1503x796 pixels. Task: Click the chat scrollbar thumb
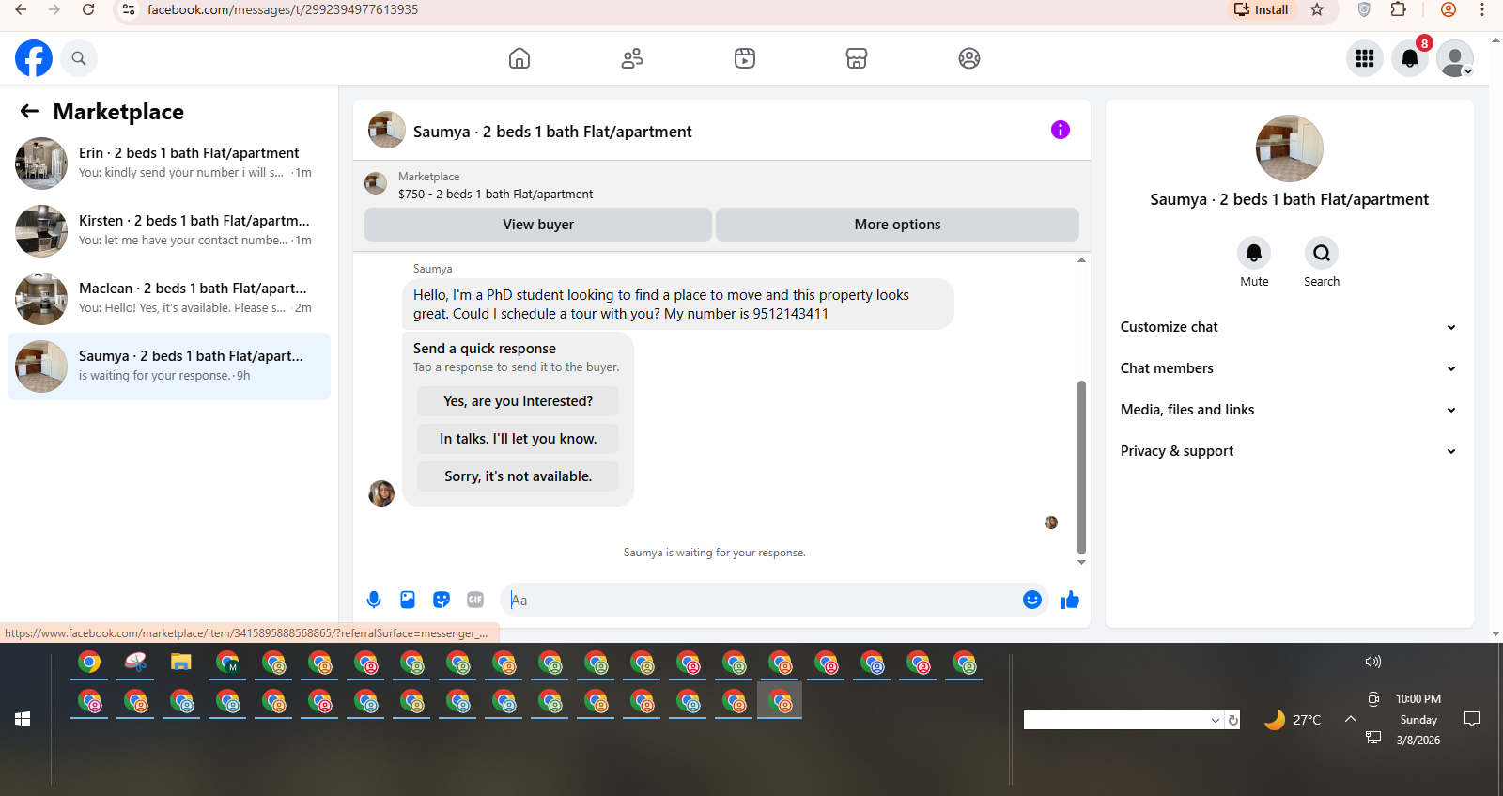tap(1081, 467)
